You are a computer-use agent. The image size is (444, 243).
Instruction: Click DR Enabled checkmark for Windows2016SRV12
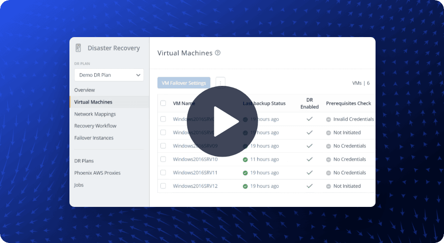309,186
